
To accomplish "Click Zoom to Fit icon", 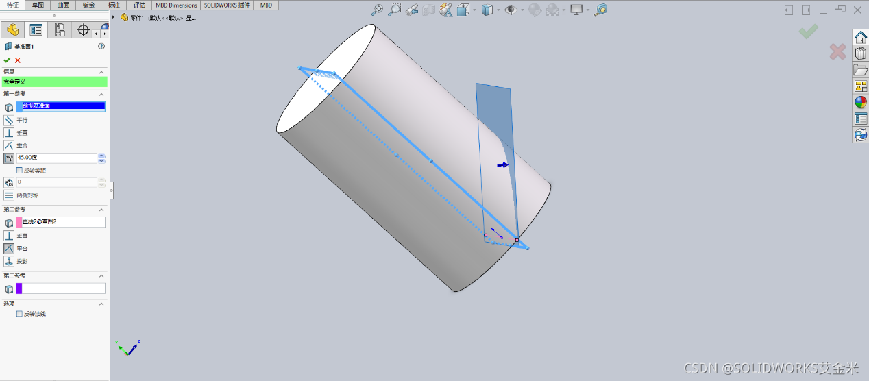I will click(x=377, y=10).
